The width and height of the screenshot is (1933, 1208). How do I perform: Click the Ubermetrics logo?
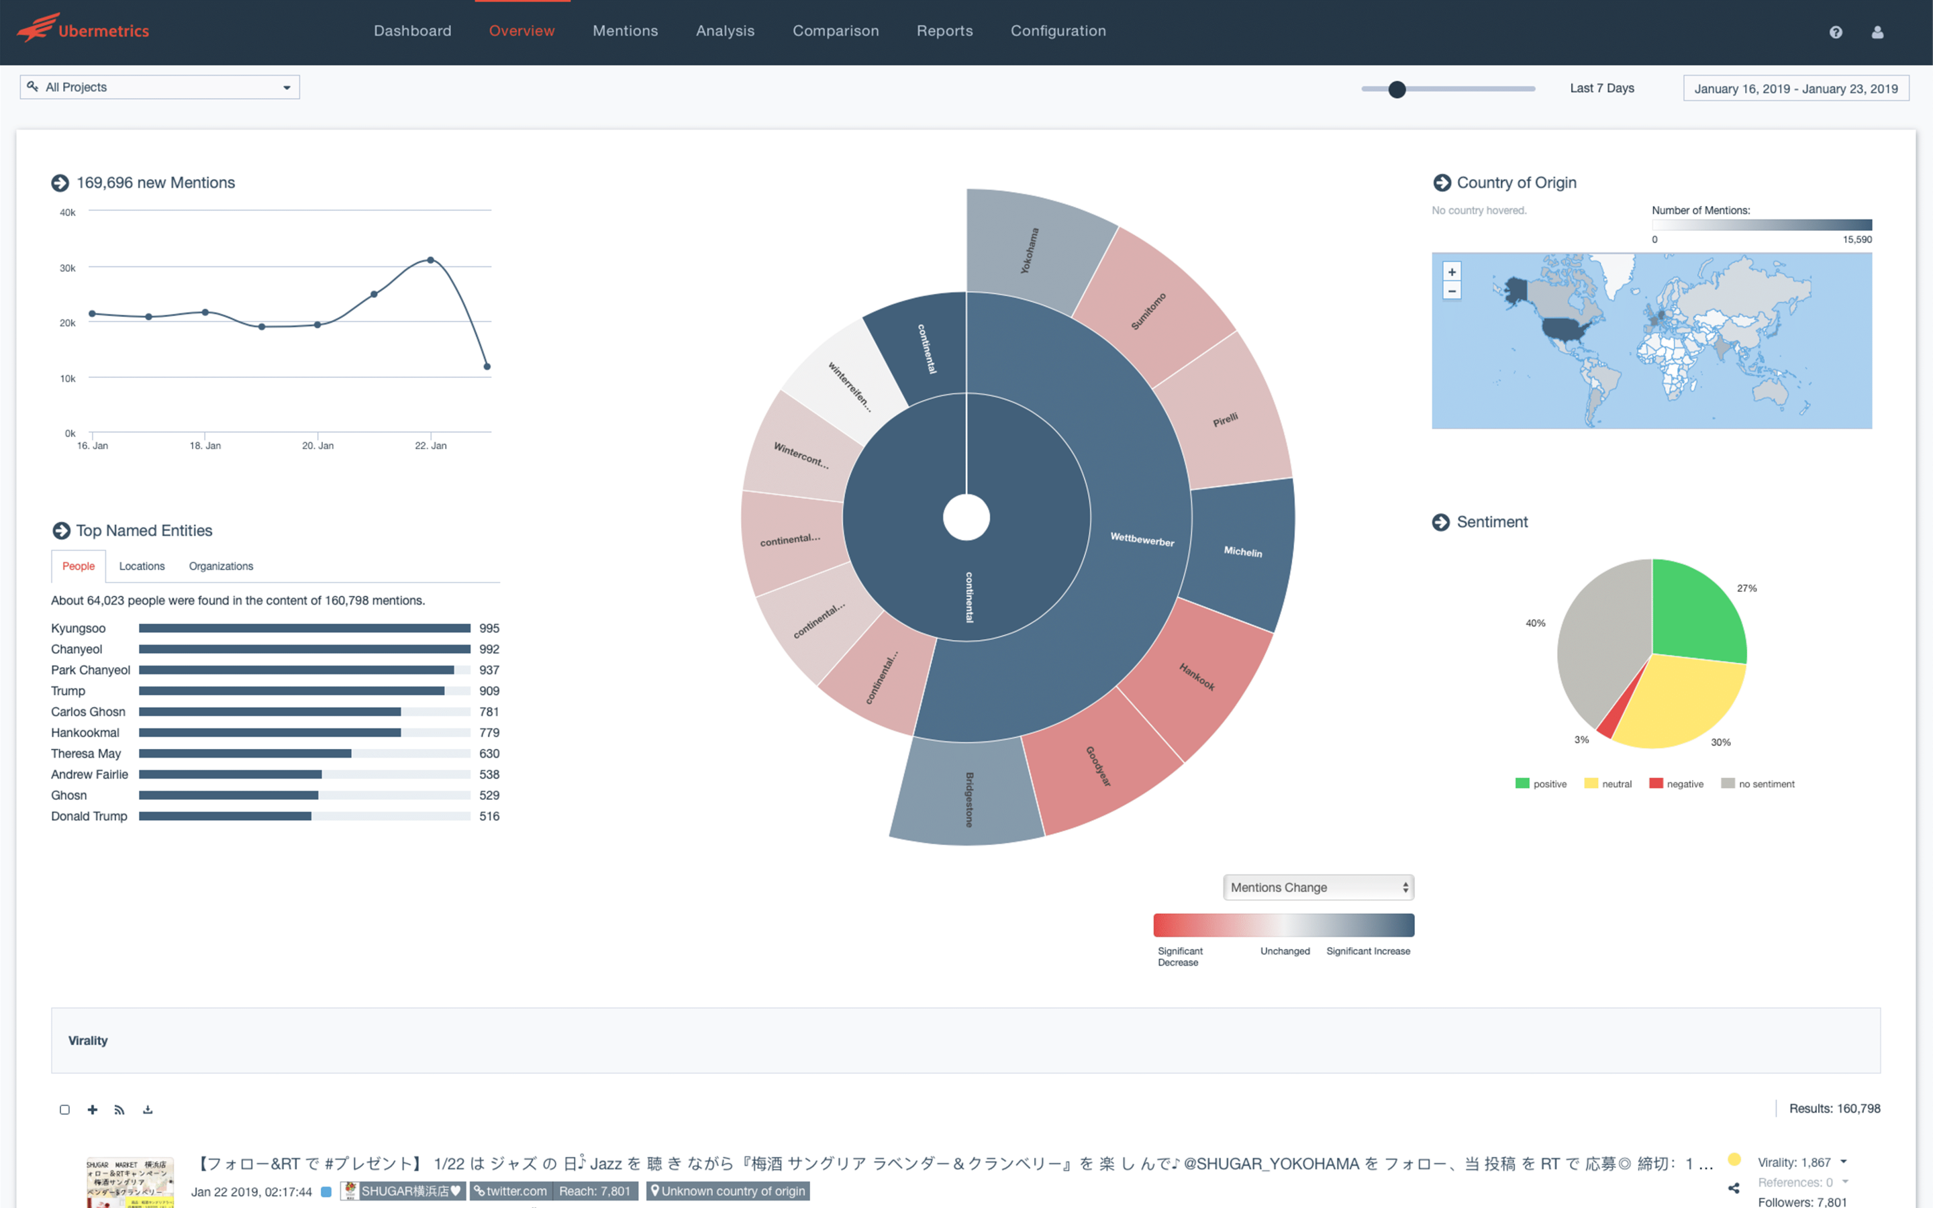coord(83,29)
